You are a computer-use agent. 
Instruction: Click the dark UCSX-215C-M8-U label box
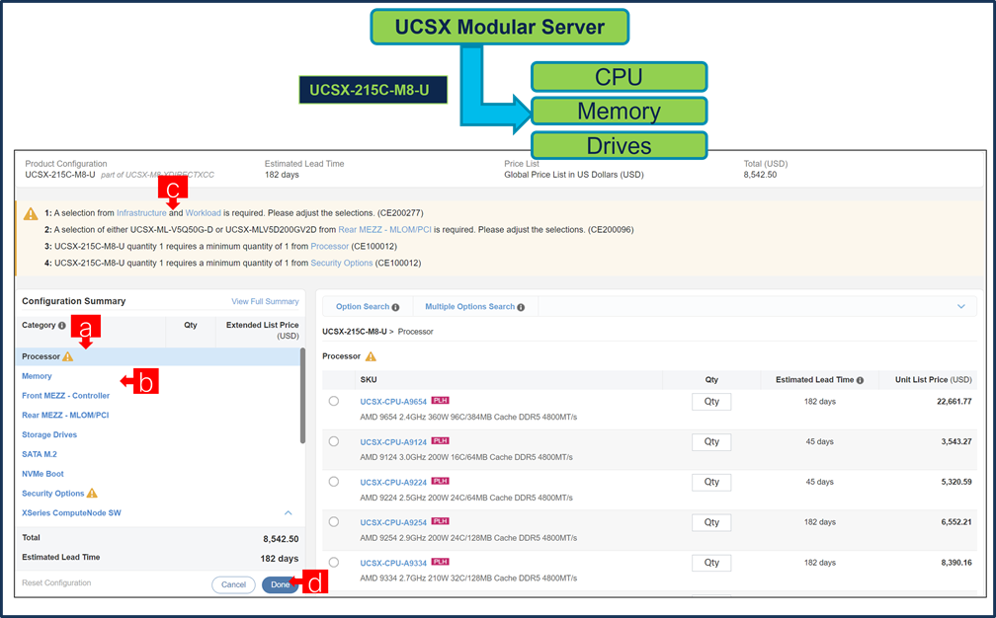(373, 90)
